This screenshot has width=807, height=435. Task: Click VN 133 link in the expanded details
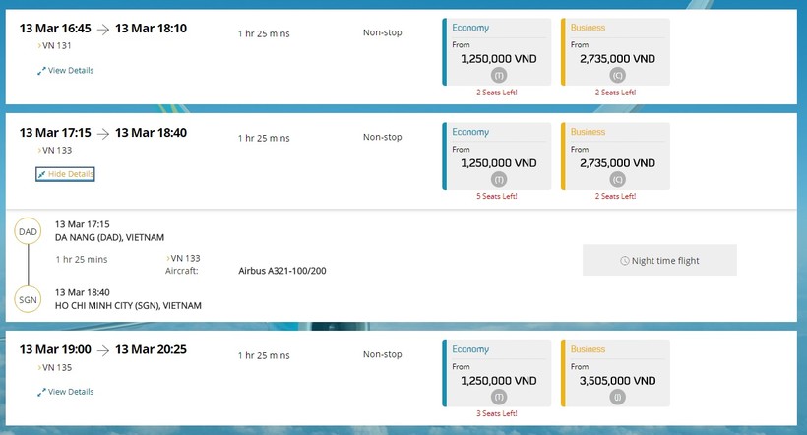pyautogui.click(x=185, y=258)
